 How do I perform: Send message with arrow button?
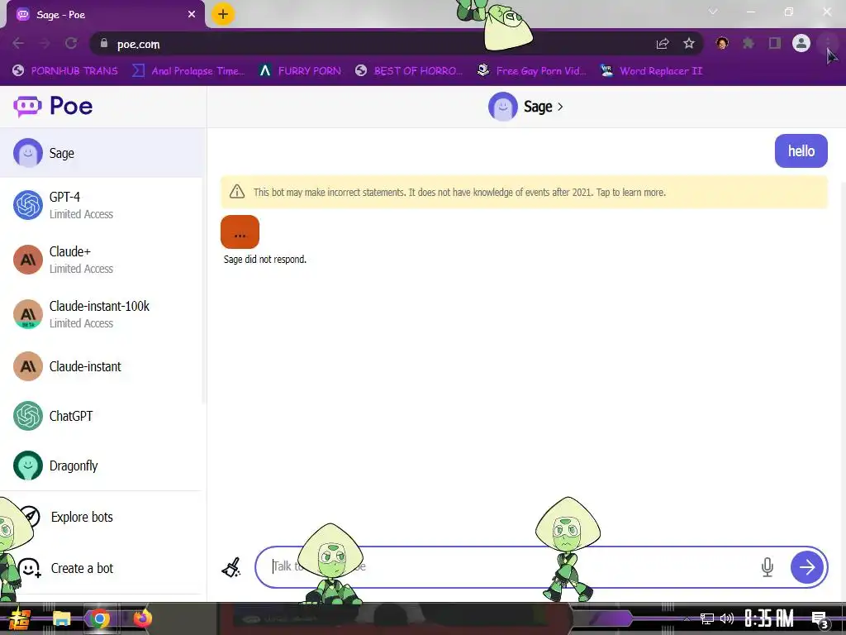point(807,567)
